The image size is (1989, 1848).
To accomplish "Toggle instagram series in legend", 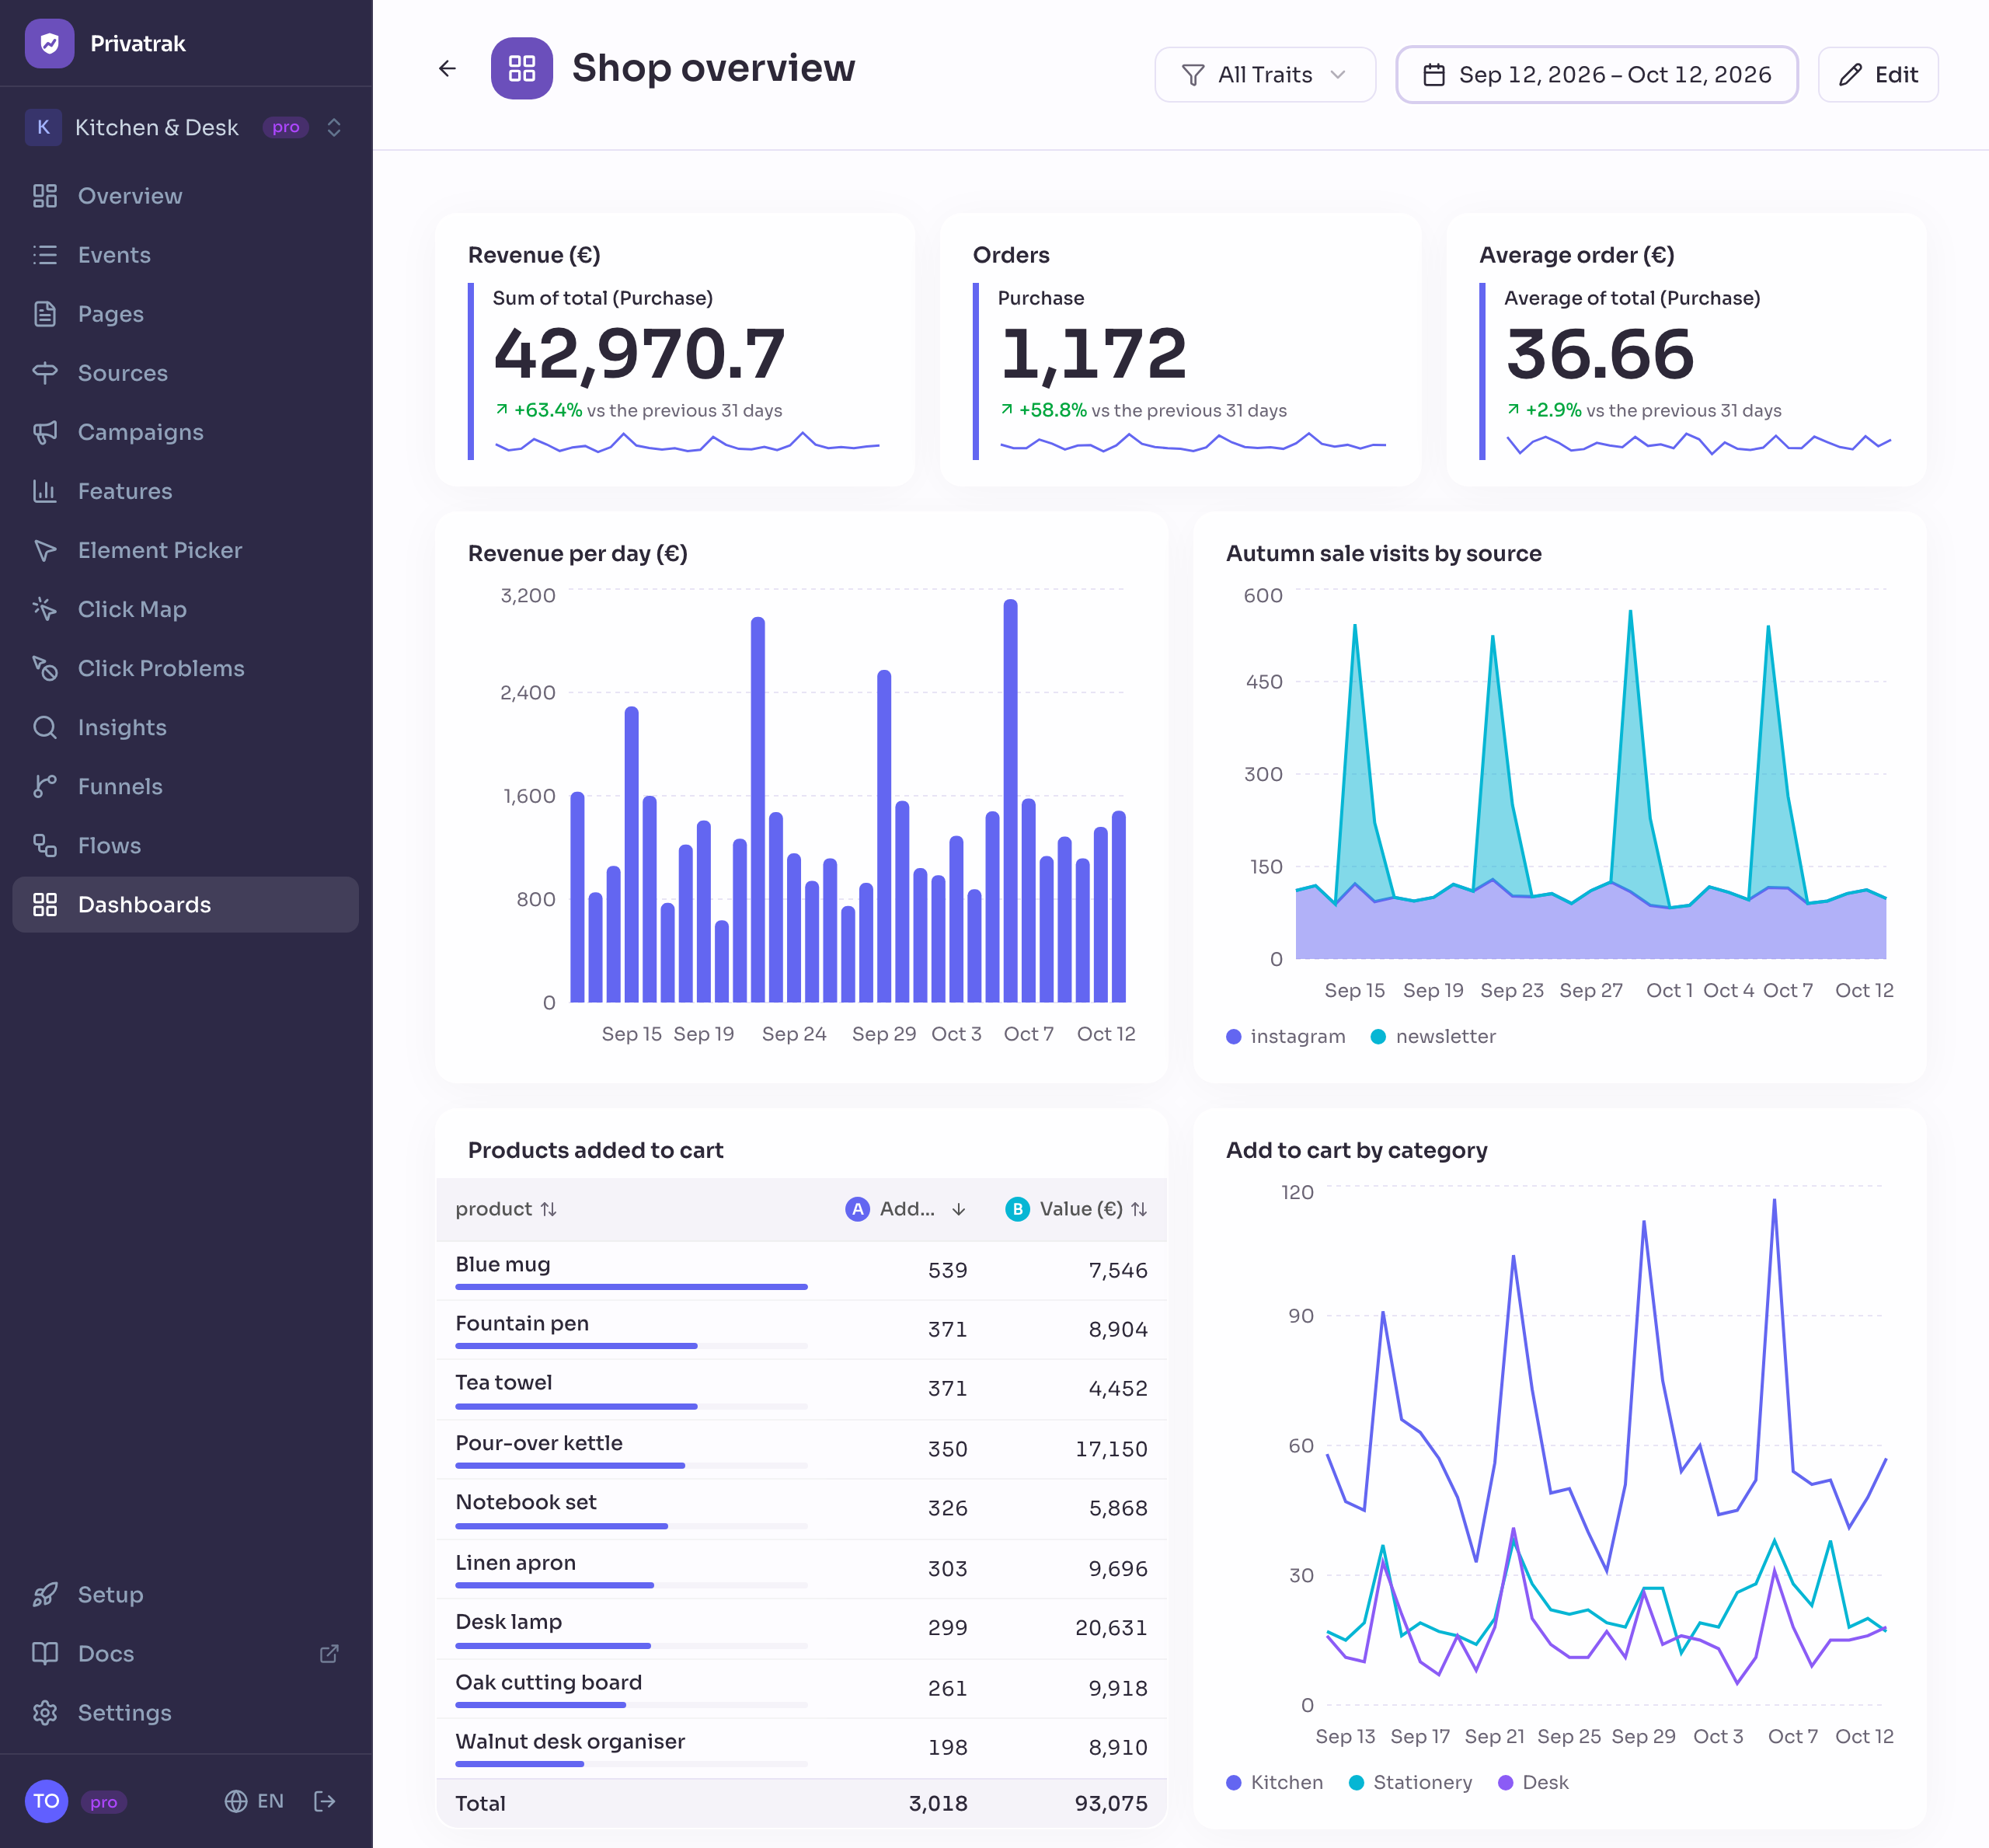I will [x=1286, y=1036].
